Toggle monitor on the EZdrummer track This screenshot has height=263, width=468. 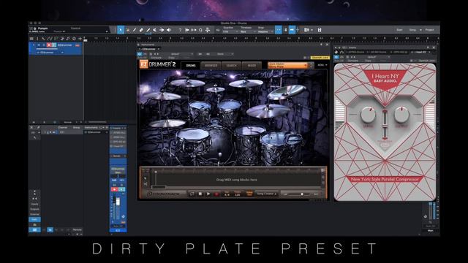point(53,45)
